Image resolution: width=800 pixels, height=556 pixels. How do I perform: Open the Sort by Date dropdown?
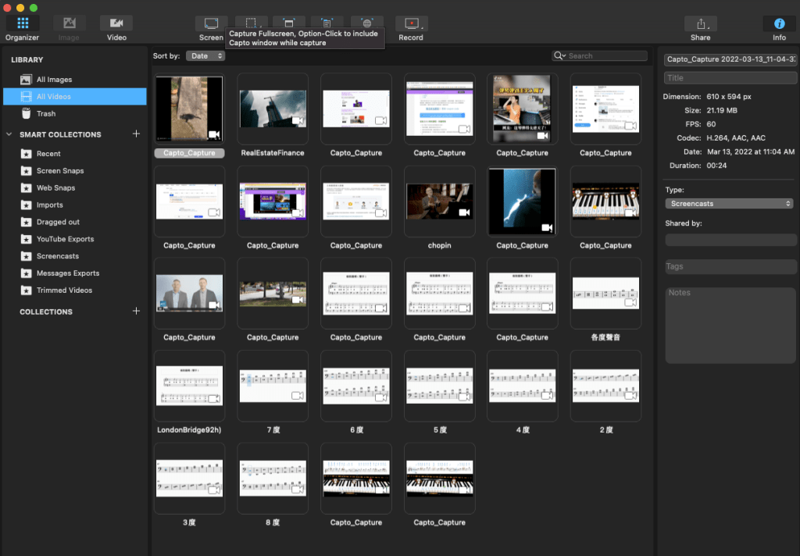(205, 56)
